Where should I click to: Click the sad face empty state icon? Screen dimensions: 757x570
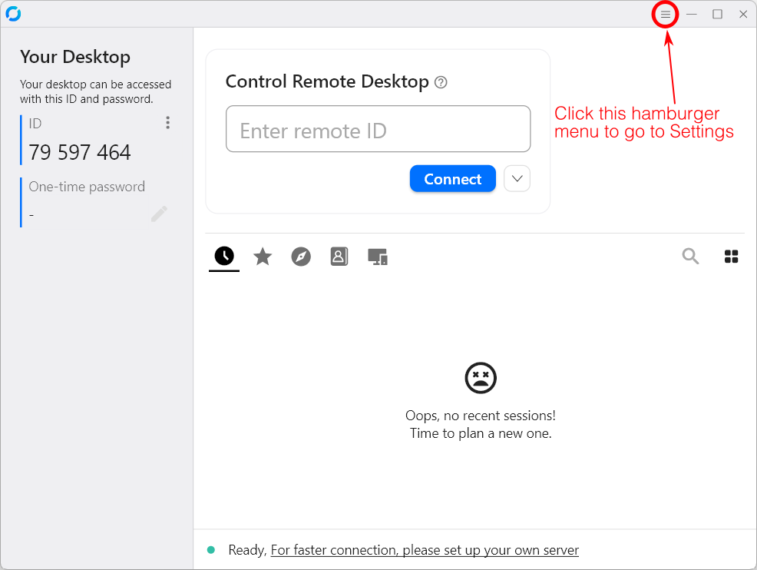click(x=481, y=378)
